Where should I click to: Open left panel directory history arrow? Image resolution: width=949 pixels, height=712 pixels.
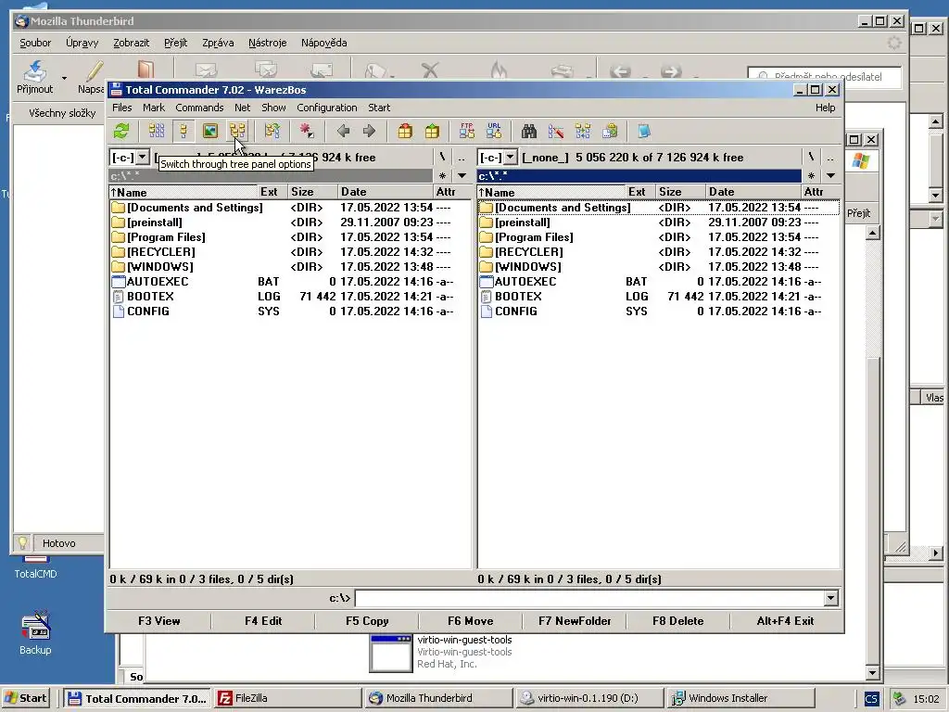point(462,176)
